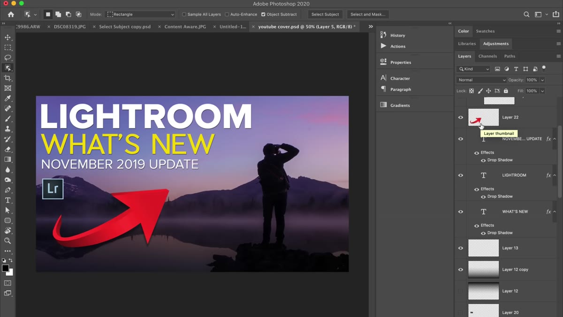The height and width of the screenshot is (317, 563).
Task: Select the Horizontal Type tool
Action: pyautogui.click(x=8, y=200)
